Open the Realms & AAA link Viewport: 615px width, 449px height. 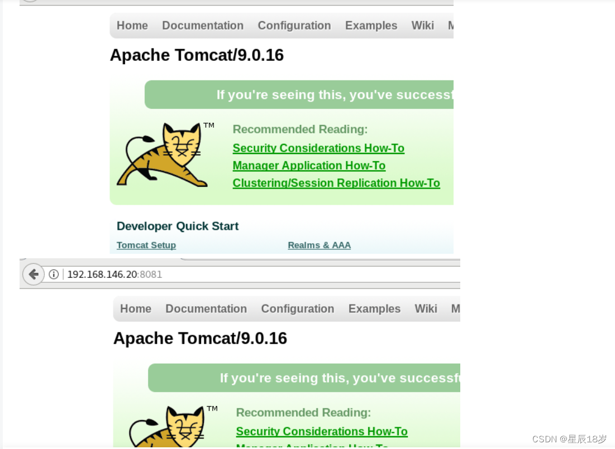pyautogui.click(x=319, y=245)
